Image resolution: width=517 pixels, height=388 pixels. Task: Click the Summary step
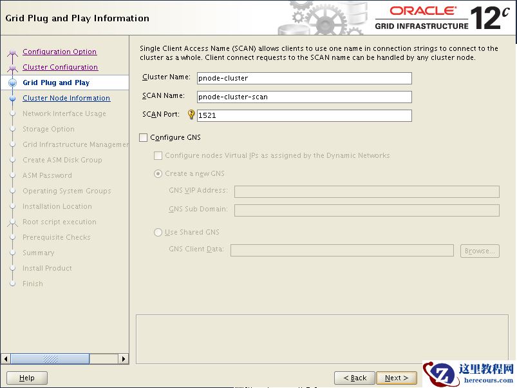point(38,253)
